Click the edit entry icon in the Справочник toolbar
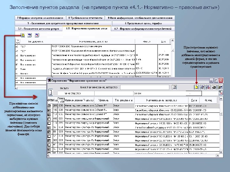Viewport: 230px width, 172px height. 202,87
